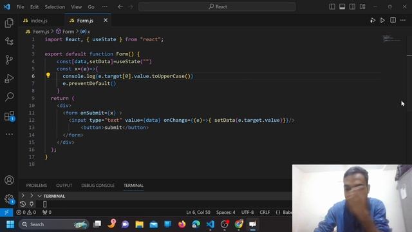Open the Source Control view

(9, 60)
